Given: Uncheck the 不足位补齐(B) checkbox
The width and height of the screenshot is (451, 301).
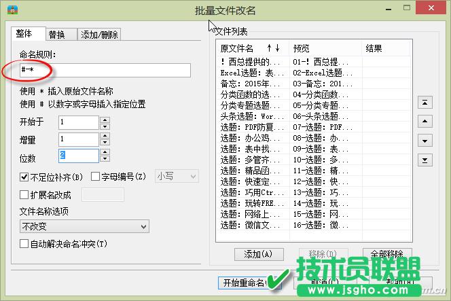Looking at the screenshot, I should pyautogui.click(x=24, y=177).
